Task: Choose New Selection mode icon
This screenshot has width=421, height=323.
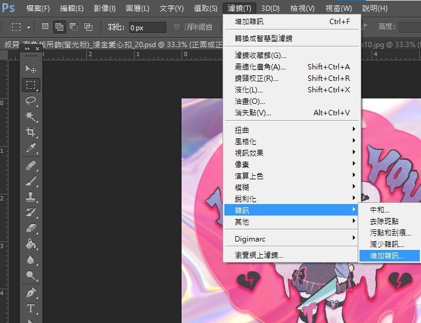Action: (45, 27)
